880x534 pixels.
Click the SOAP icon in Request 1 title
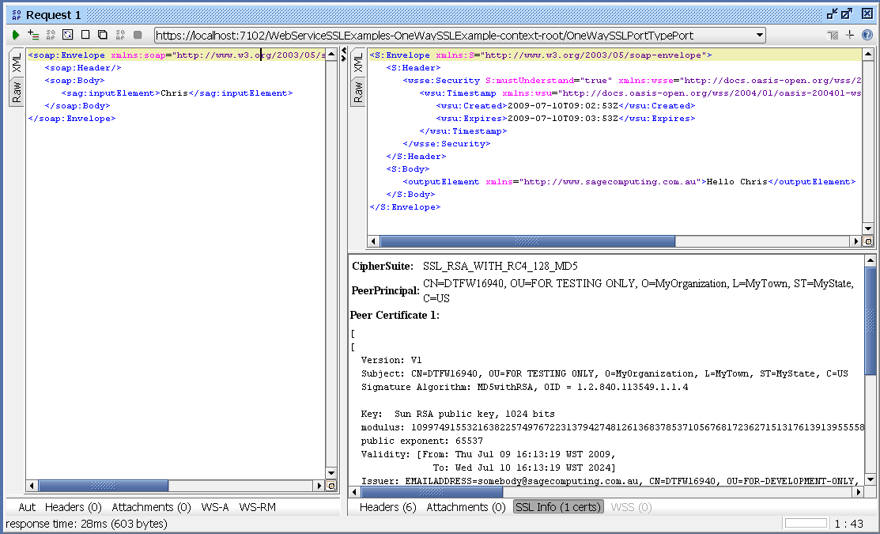tap(17, 15)
